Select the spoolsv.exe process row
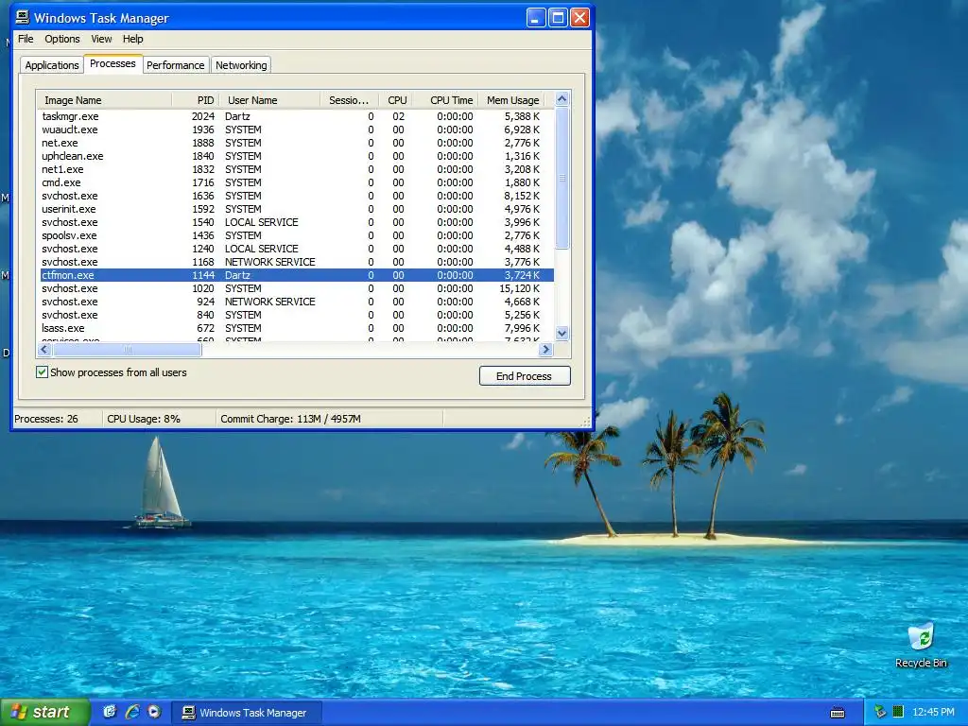The image size is (968, 726). [297, 235]
